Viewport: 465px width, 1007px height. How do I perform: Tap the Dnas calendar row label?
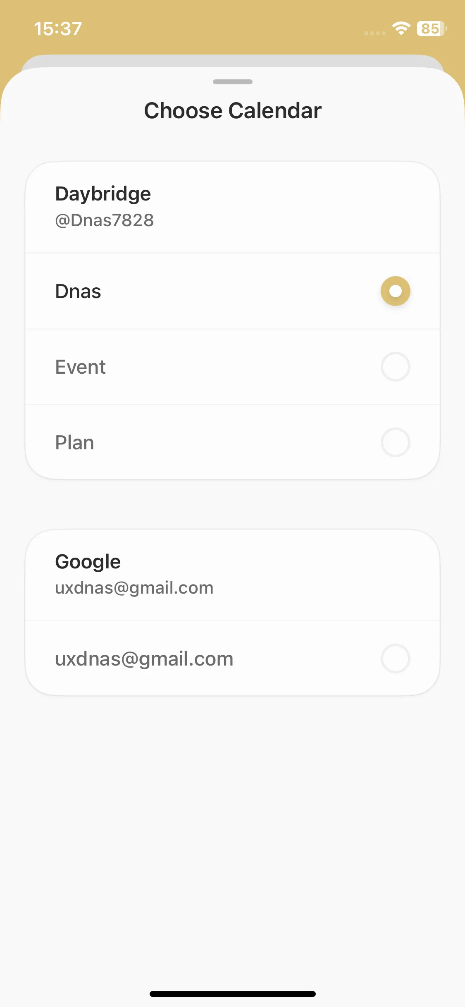(78, 291)
